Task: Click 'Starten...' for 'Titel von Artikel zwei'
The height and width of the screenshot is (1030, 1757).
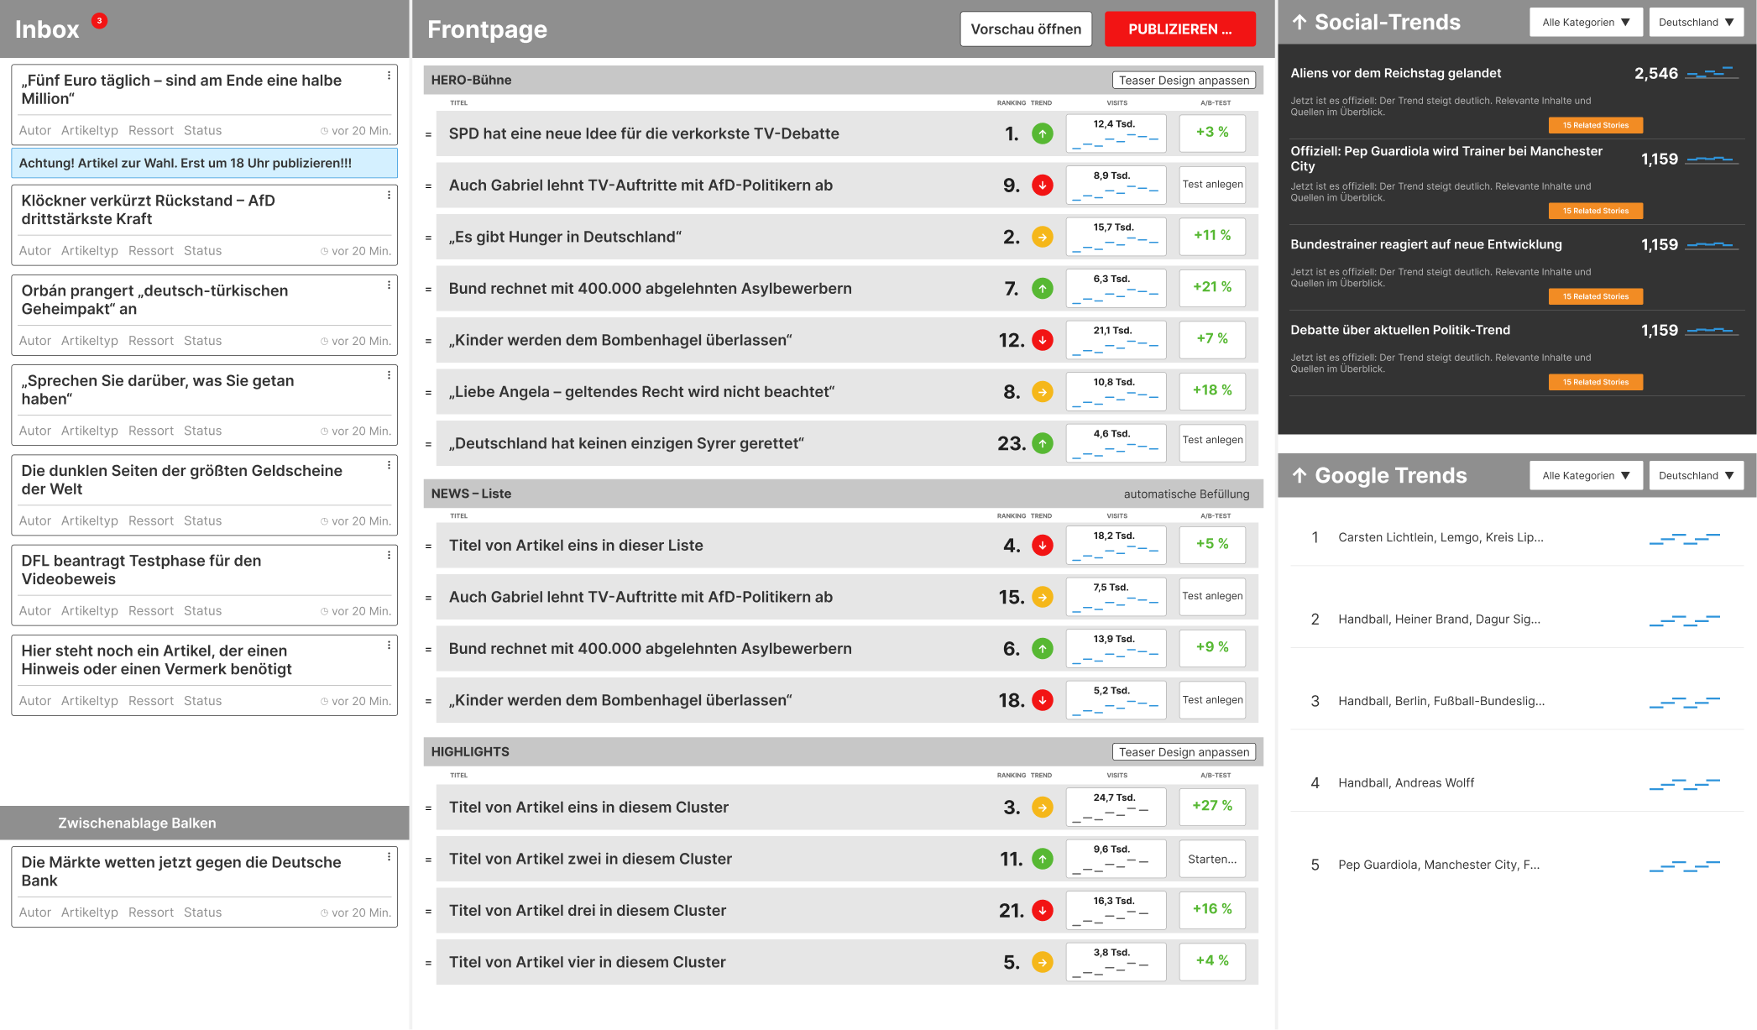Action: [1212, 859]
